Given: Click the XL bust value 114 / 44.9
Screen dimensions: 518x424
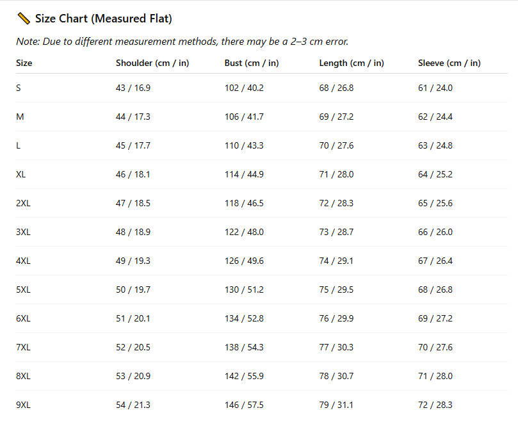Looking at the screenshot, I should tap(244, 174).
